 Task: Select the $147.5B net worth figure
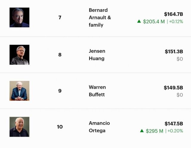click(x=174, y=124)
